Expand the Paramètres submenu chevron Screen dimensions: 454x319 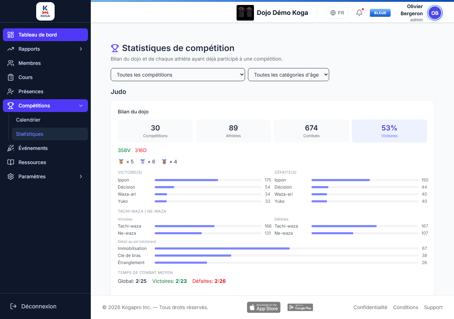pyautogui.click(x=81, y=177)
